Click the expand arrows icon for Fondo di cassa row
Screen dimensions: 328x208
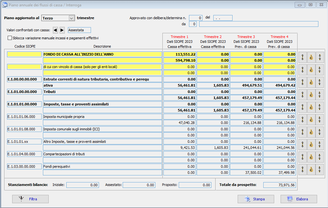(x=303, y=57)
